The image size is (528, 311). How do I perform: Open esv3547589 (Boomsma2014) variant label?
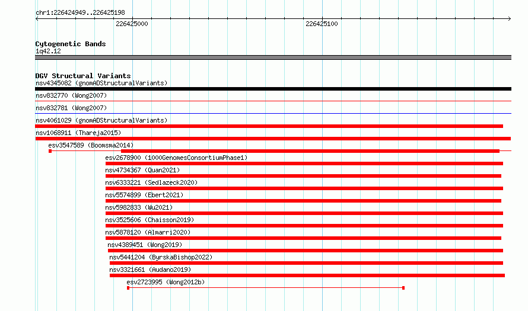coord(91,145)
